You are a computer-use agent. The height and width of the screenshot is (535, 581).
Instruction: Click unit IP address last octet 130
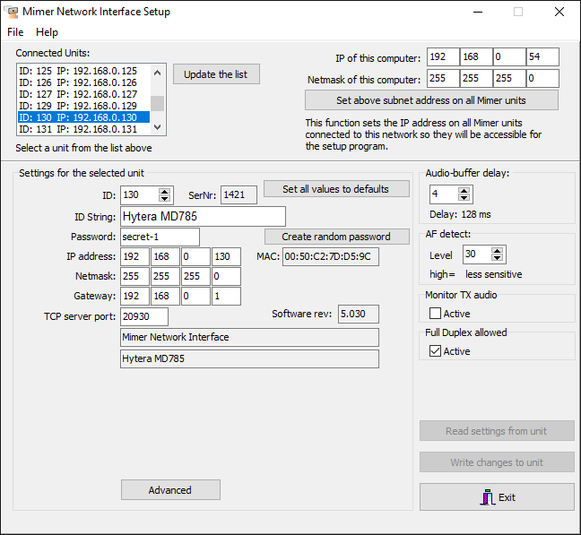coord(226,256)
